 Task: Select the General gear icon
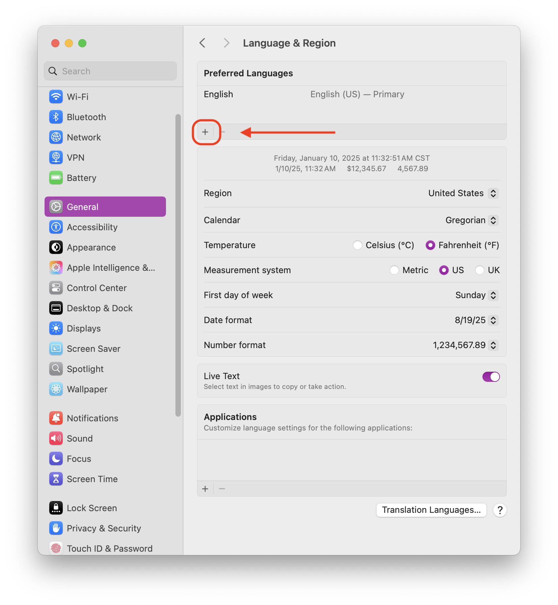coord(56,207)
